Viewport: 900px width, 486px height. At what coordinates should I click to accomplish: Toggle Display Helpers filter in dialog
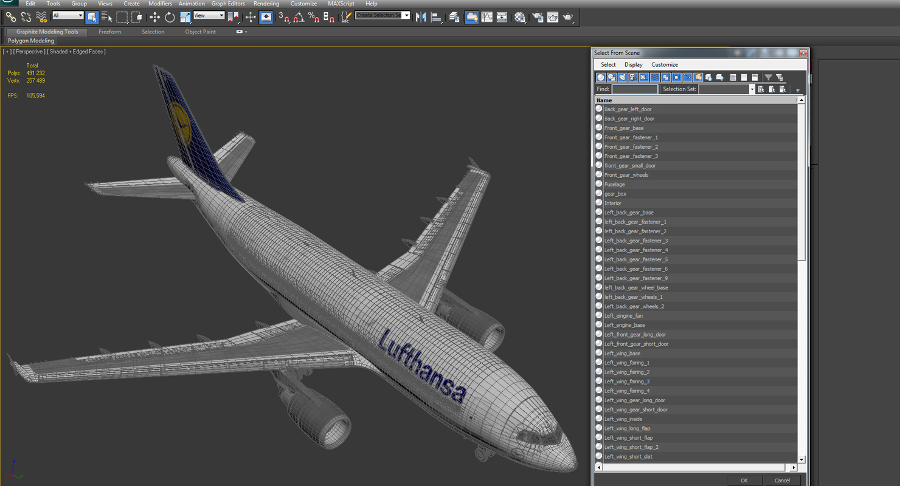[x=644, y=77]
